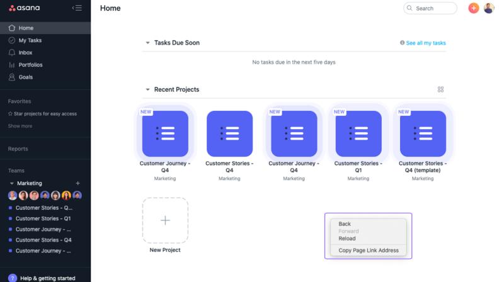Switch Recent Projects to grid view icon
Screen dimensions: 504x282
[x=440, y=89]
